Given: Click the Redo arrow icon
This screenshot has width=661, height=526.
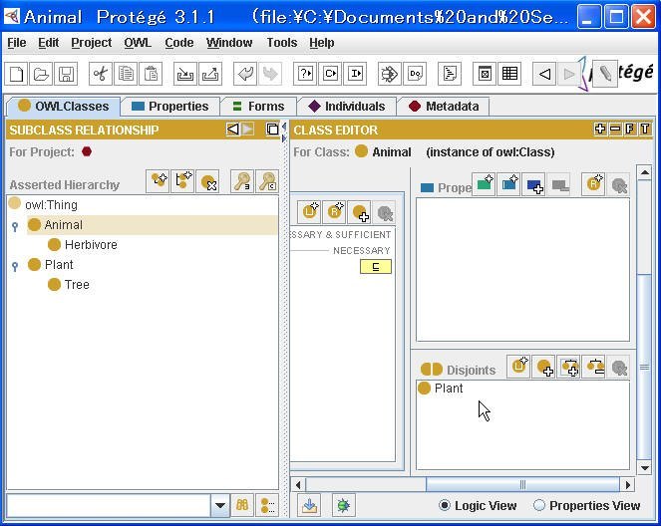Looking at the screenshot, I should (x=270, y=74).
